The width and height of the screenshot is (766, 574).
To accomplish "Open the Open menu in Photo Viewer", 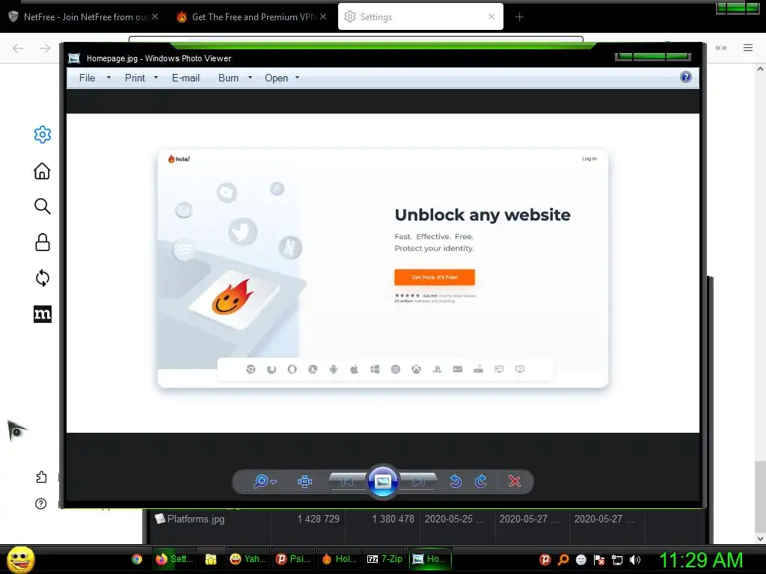I will coord(277,78).
